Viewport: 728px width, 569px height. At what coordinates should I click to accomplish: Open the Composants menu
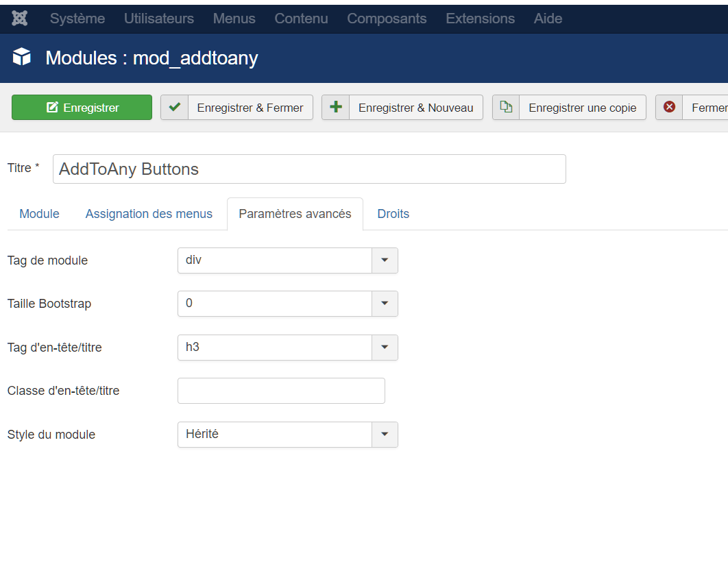(x=387, y=18)
